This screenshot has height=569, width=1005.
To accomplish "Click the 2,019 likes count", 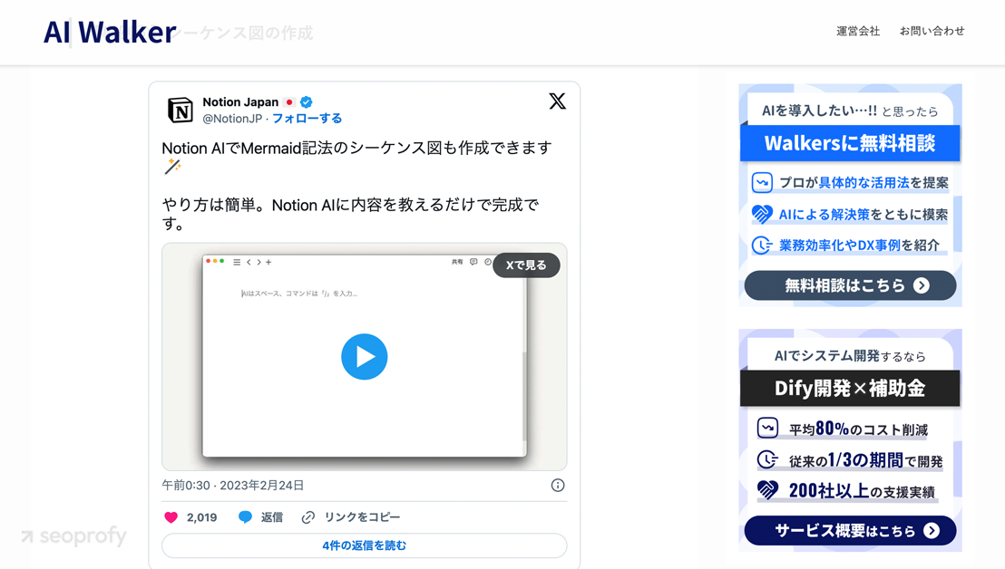I will tap(202, 517).
